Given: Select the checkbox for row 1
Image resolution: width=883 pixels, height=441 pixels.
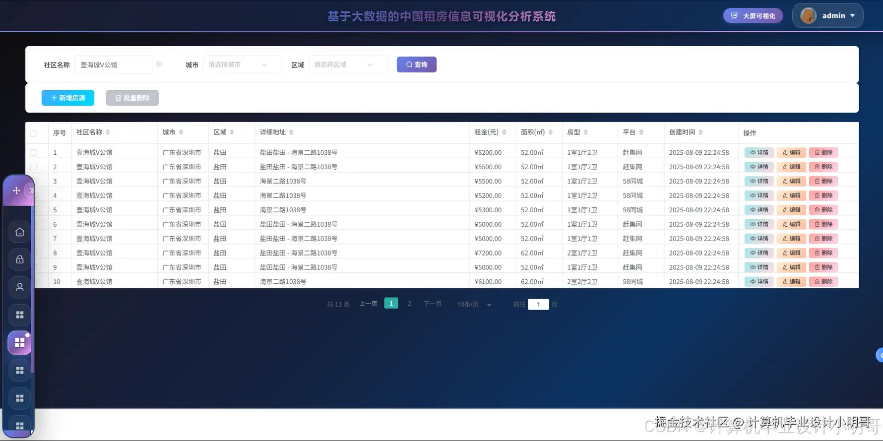Looking at the screenshot, I should 33,152.
